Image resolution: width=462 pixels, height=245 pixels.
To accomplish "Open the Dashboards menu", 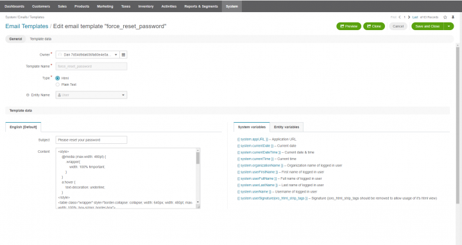I will pyautogui.click(x=14, y=6).
